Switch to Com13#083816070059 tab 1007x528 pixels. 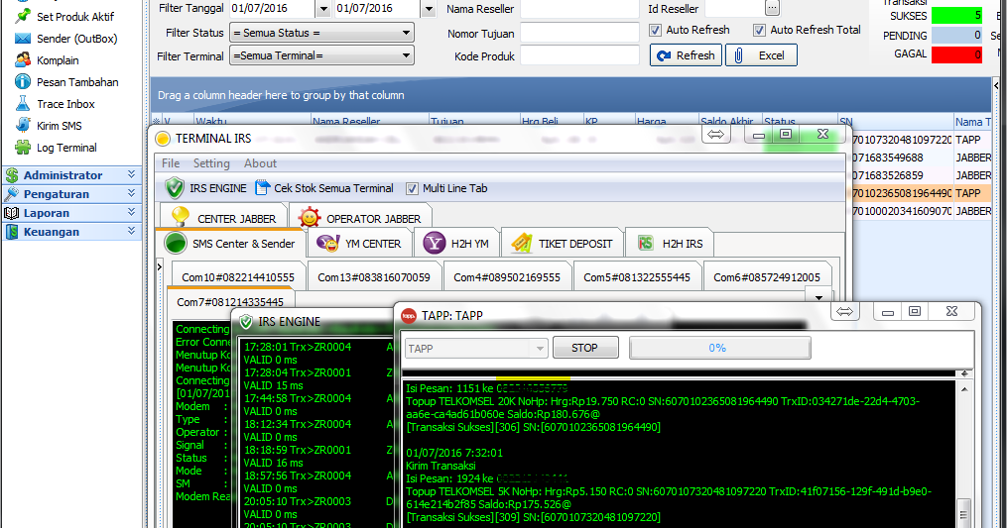pos(374,277)
